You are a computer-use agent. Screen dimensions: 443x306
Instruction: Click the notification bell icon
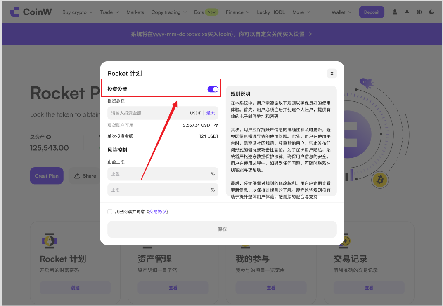pyautogui.click(x=407, y=12)
